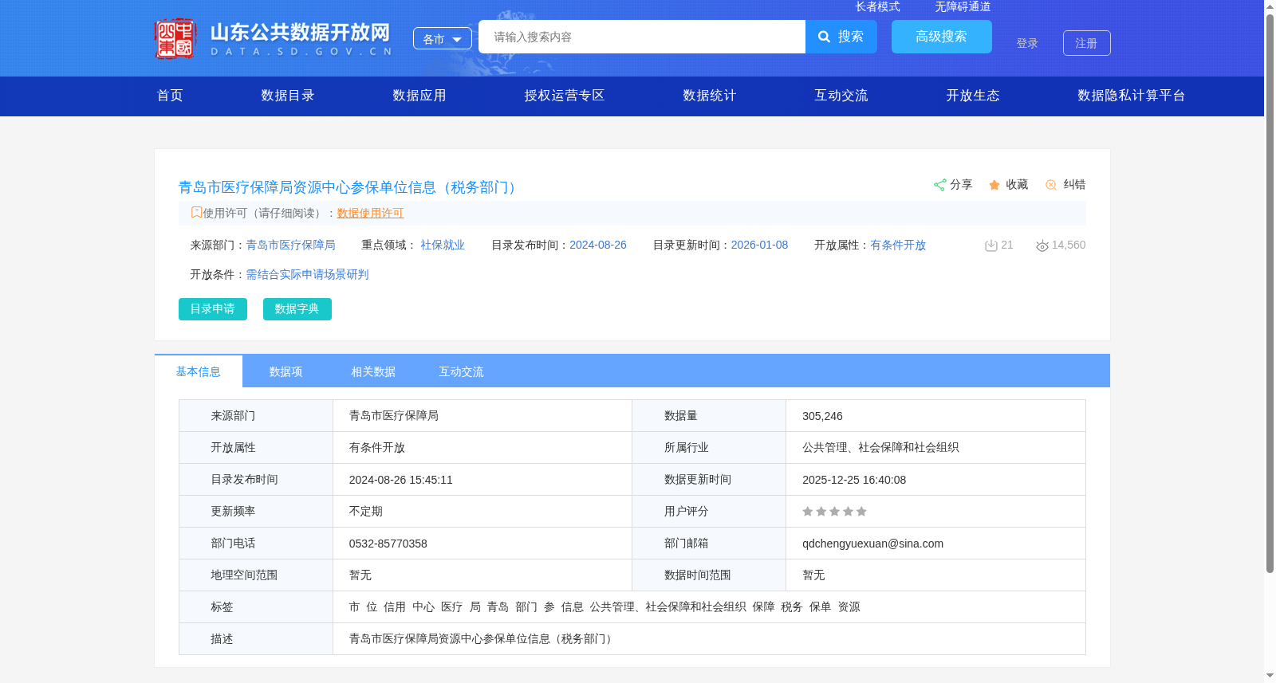Switch to the 相关数据 tab
Viewport: 1276px width, 683px height.
pyautogui.click(x=374, y=371)
